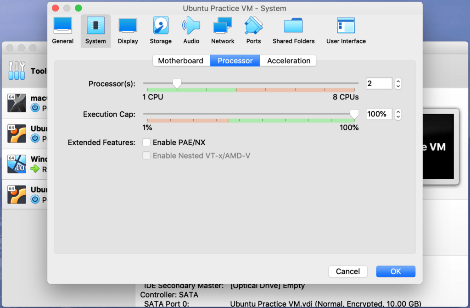Toggle Enable Nested VT-x/AMD-V checkbox
The image size is (470, 308).
(x=146, y=155)
